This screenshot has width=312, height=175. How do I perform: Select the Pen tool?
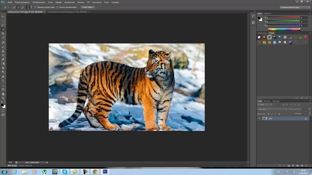(3, 77)
